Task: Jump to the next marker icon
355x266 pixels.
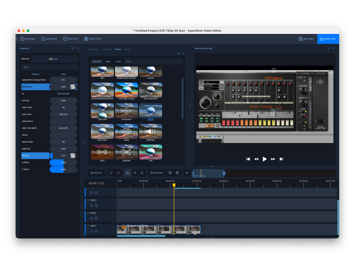Action: [177, 173]
